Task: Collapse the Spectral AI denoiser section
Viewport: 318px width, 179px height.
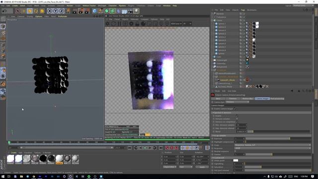Action: tap(213, 113)
